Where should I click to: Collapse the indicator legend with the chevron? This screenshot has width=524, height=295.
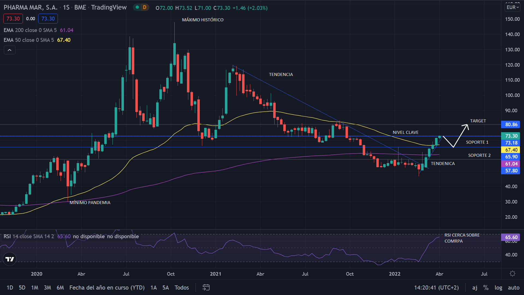point(10,50)
